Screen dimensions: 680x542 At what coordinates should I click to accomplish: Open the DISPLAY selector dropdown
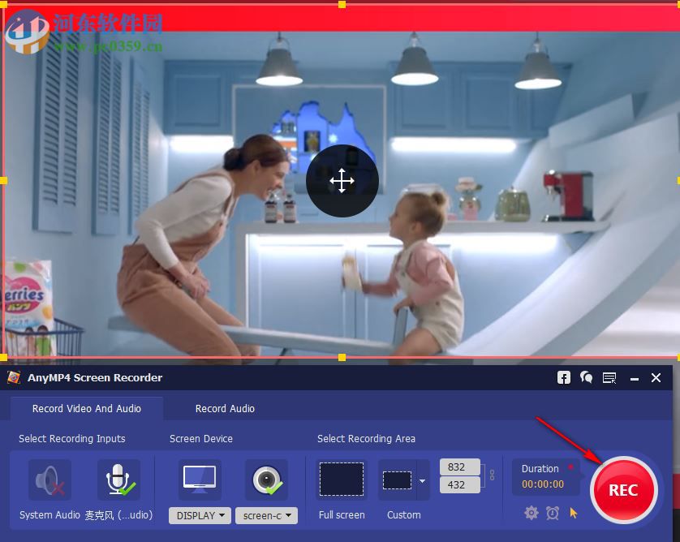(x=199, y=515)
